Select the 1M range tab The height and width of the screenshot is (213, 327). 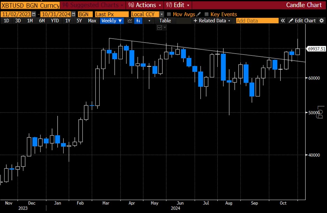pyautogui.click(x=30, y=21)
